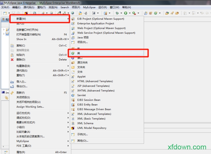Expand the second project tree node

point(4,34)
